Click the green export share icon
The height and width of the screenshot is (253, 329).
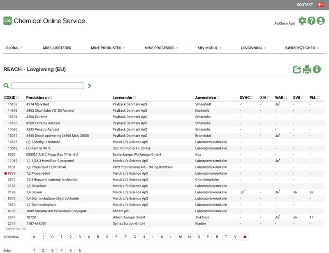click(297, 69)
